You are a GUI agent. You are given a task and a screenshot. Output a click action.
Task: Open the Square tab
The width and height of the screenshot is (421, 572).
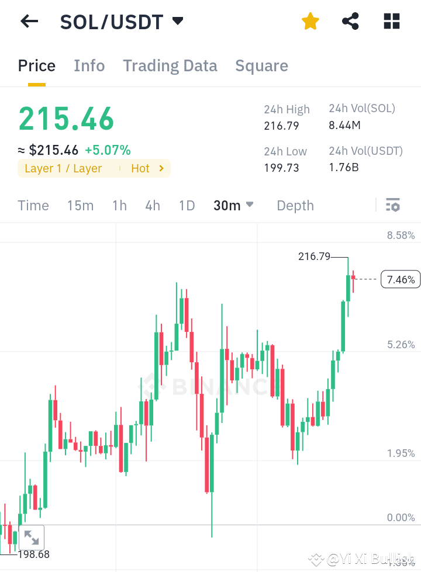(261, 65)
